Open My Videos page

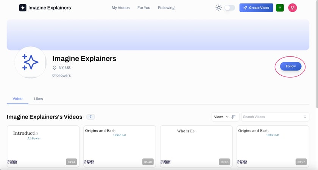121,8
